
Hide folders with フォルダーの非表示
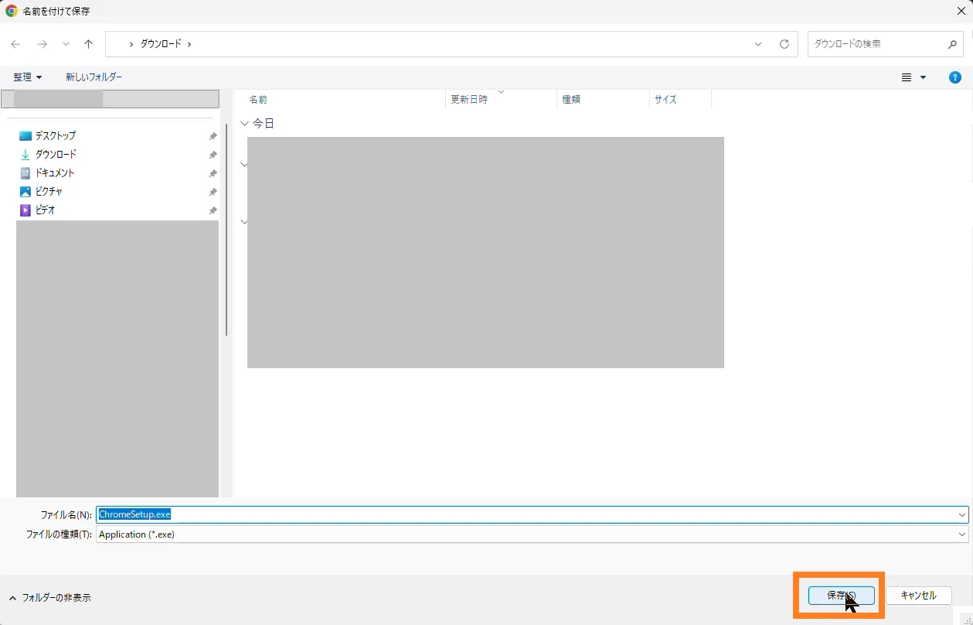point(49,598)
